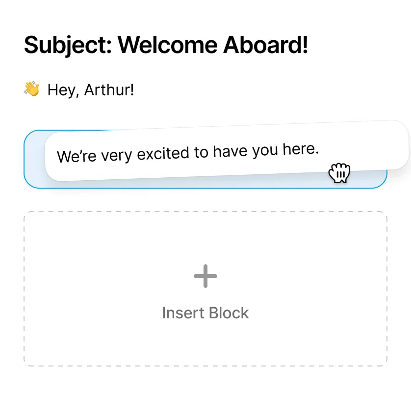Click the word "Block" under the plus icon
The height and width of the screenshot is (394, 411).
tap(228, 313)
